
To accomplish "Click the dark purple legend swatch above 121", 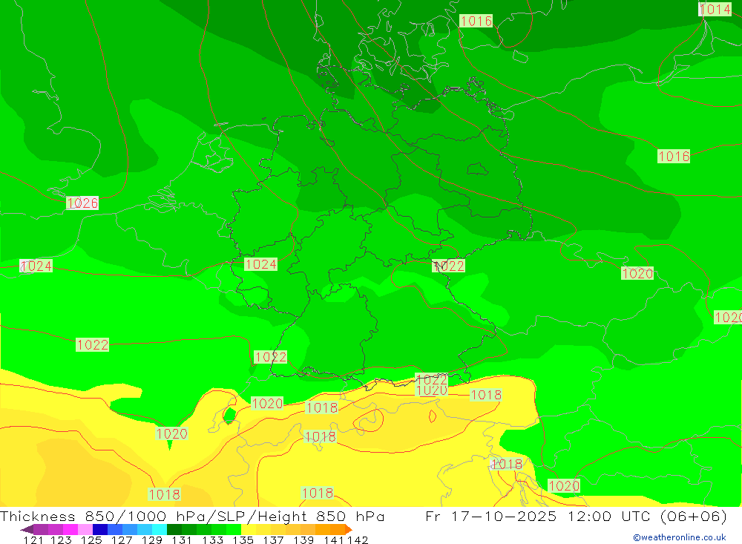I will point(40,529).
